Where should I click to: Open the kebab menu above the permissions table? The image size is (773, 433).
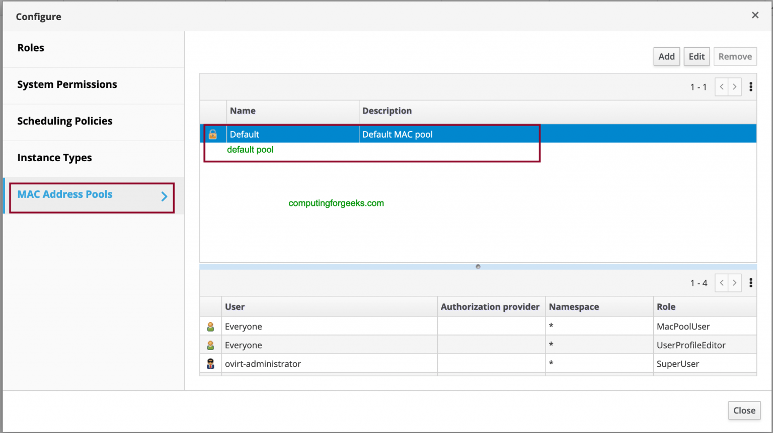click(750, 282)
